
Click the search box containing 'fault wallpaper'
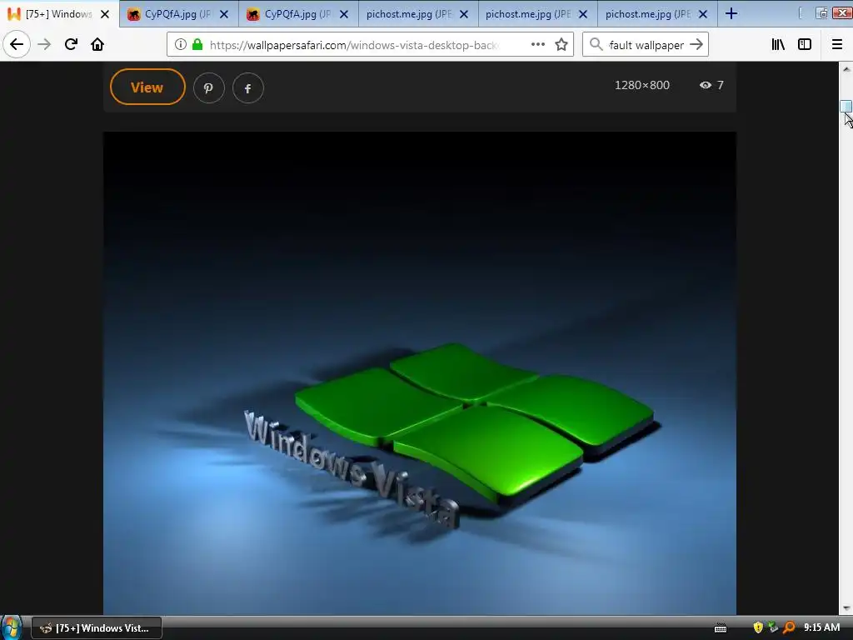(646, 45)
